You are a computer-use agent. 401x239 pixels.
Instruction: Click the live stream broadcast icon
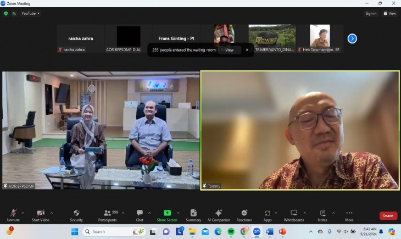click(x=14, y=13)
